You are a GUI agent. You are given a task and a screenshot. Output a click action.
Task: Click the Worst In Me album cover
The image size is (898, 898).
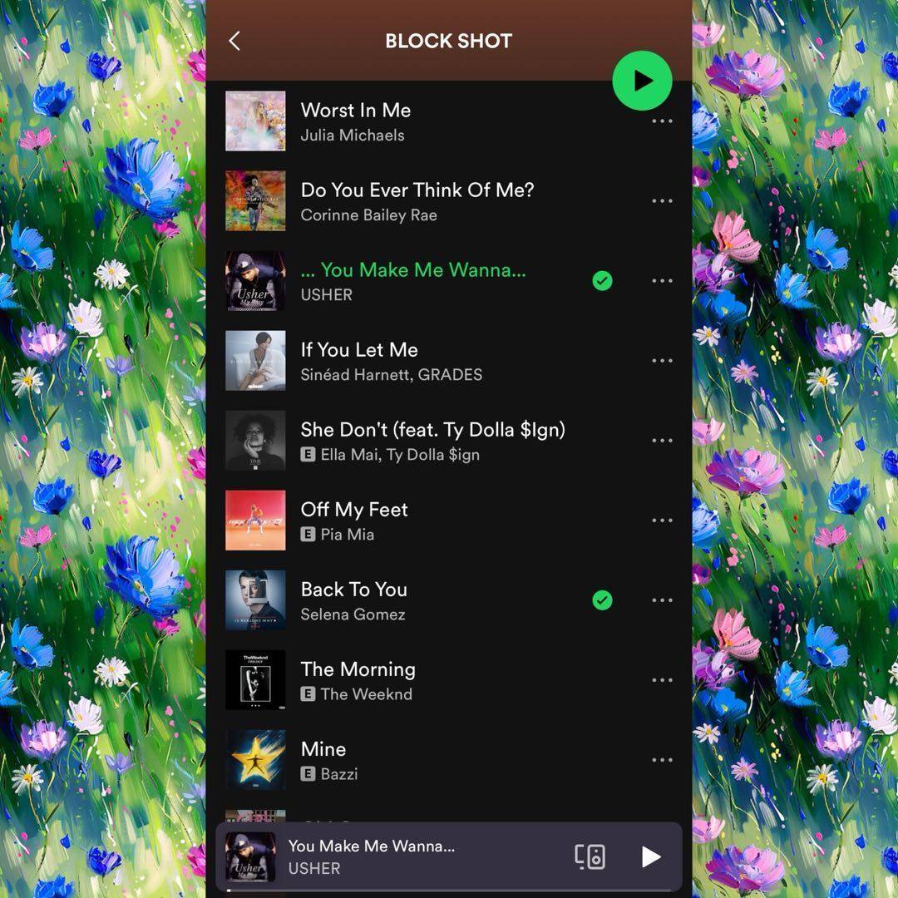255,121
